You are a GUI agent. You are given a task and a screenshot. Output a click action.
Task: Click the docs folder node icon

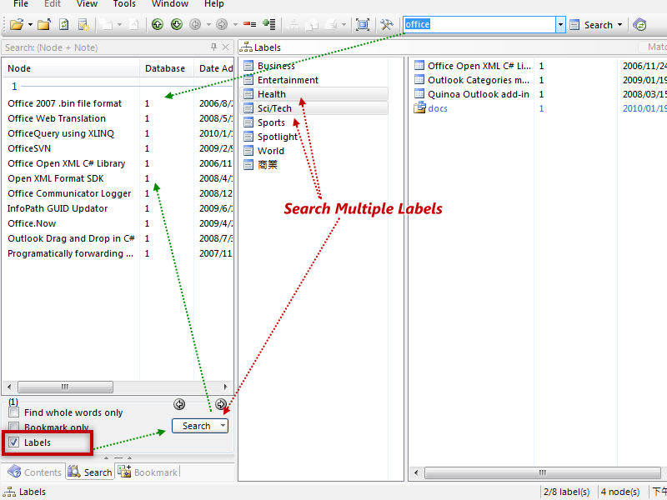point(419,108)
